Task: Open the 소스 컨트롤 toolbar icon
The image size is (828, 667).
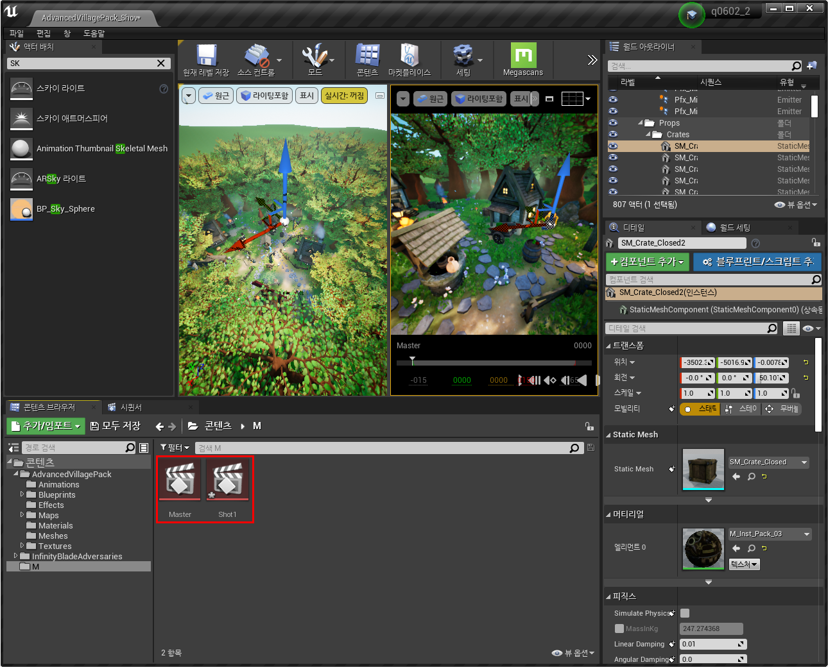Action: pos(257,55)
